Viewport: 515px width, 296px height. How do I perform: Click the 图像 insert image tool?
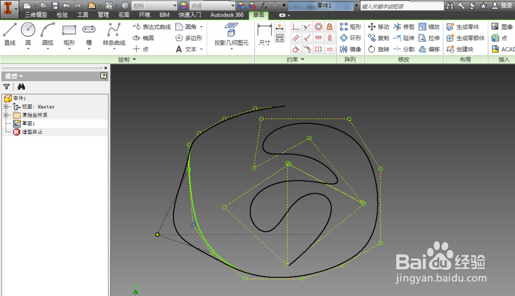(x=502, y=27)
